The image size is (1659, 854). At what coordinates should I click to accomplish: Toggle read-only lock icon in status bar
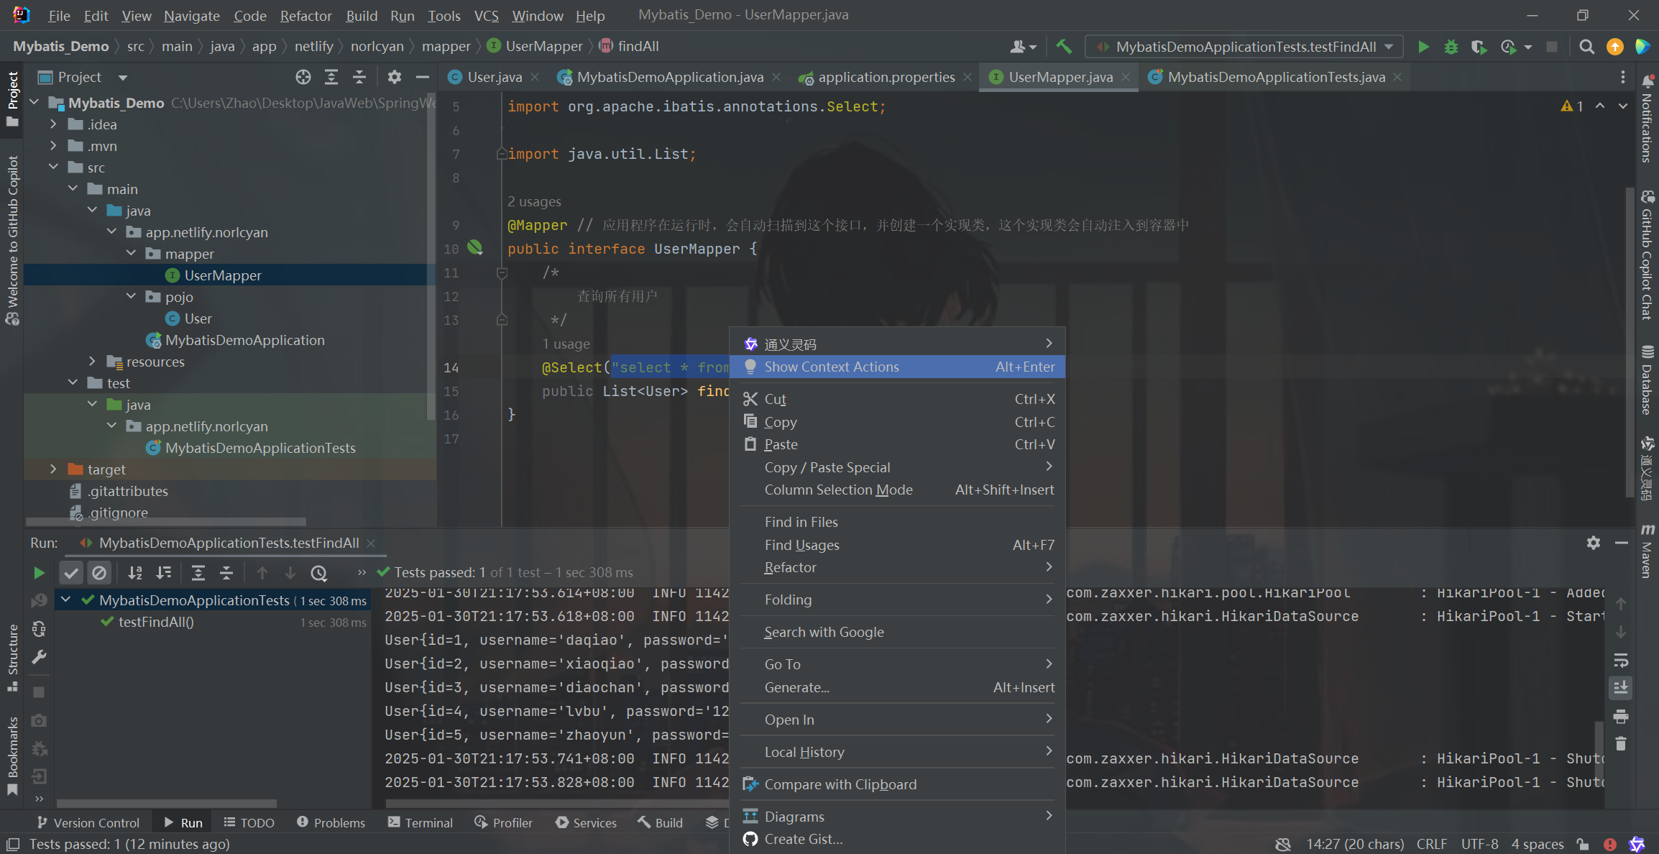(x=1582, y=844)
